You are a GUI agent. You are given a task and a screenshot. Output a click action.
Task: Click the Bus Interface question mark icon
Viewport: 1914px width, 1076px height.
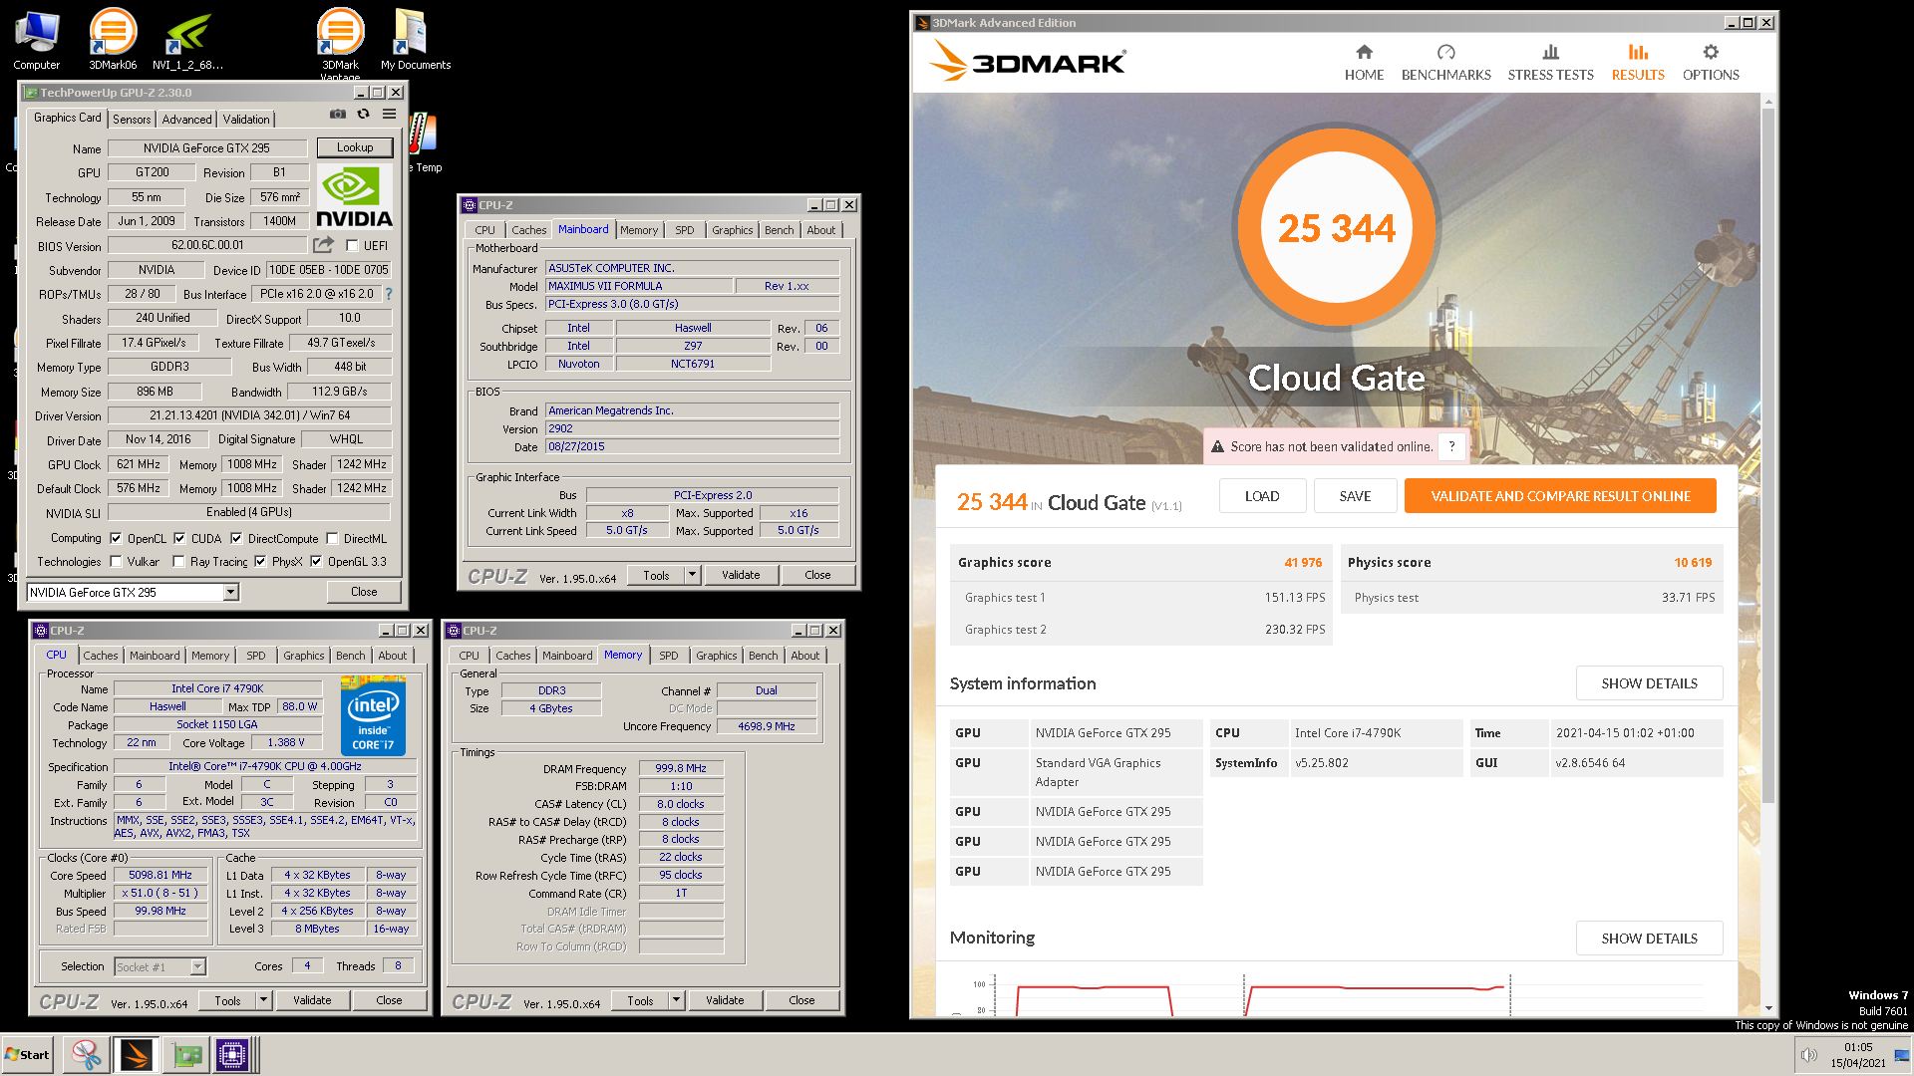tap(389, 294)
